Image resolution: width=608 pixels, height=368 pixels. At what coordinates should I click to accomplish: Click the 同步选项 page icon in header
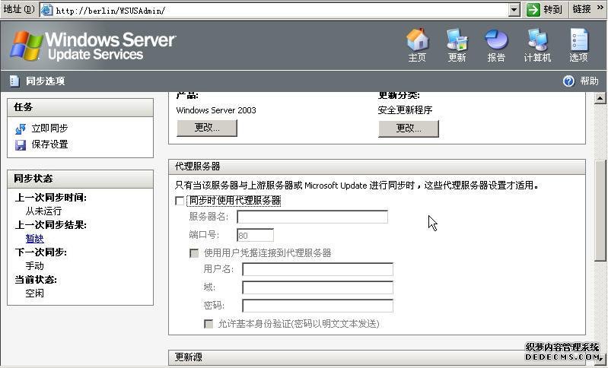coord(14,81)
